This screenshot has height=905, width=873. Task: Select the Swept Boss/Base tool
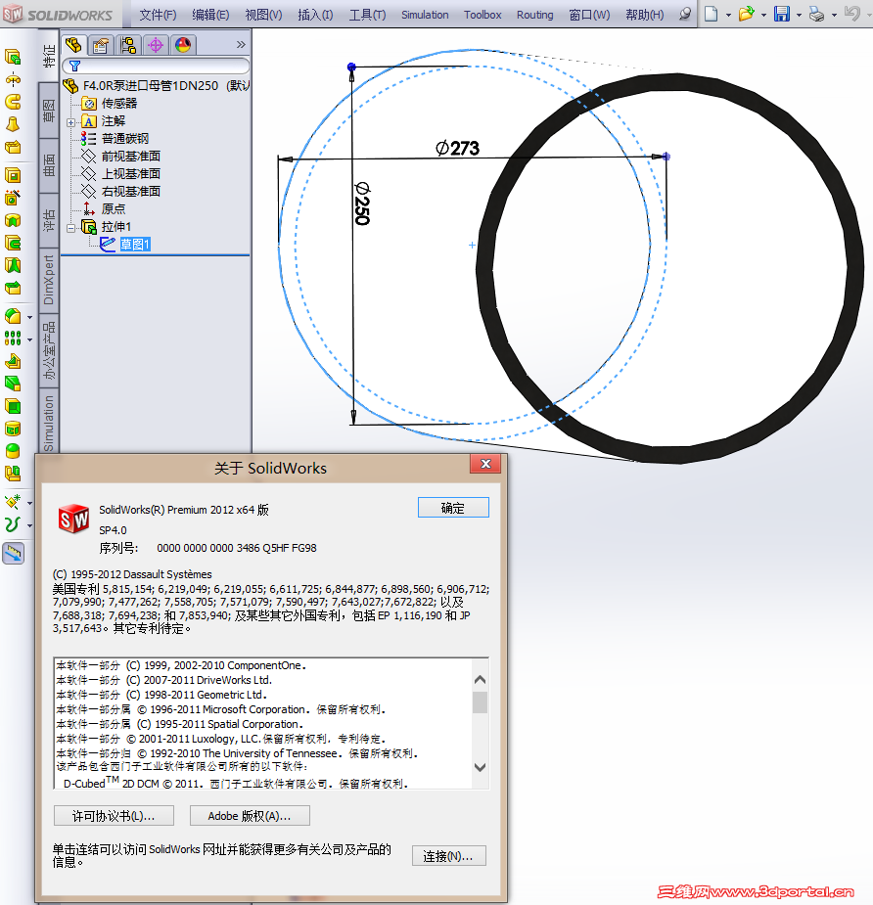[x=13, y=102]
